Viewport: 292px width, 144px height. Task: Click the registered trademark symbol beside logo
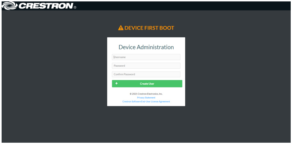coord(75,7)
